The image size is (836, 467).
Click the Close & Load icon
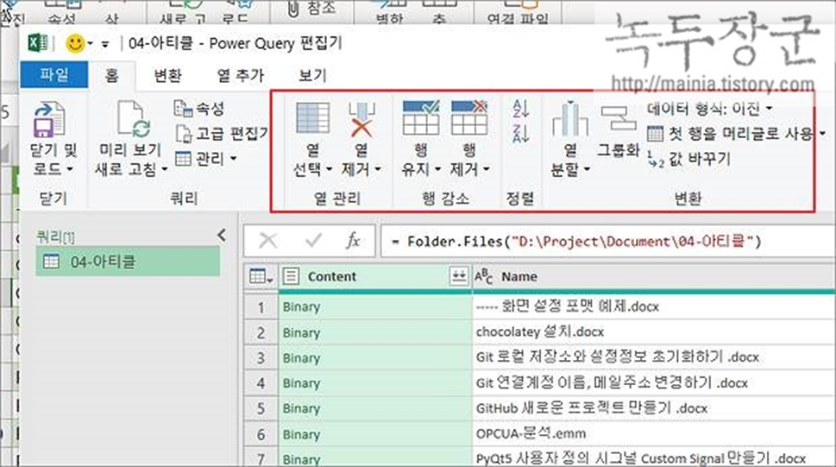(x=49, y=120)
